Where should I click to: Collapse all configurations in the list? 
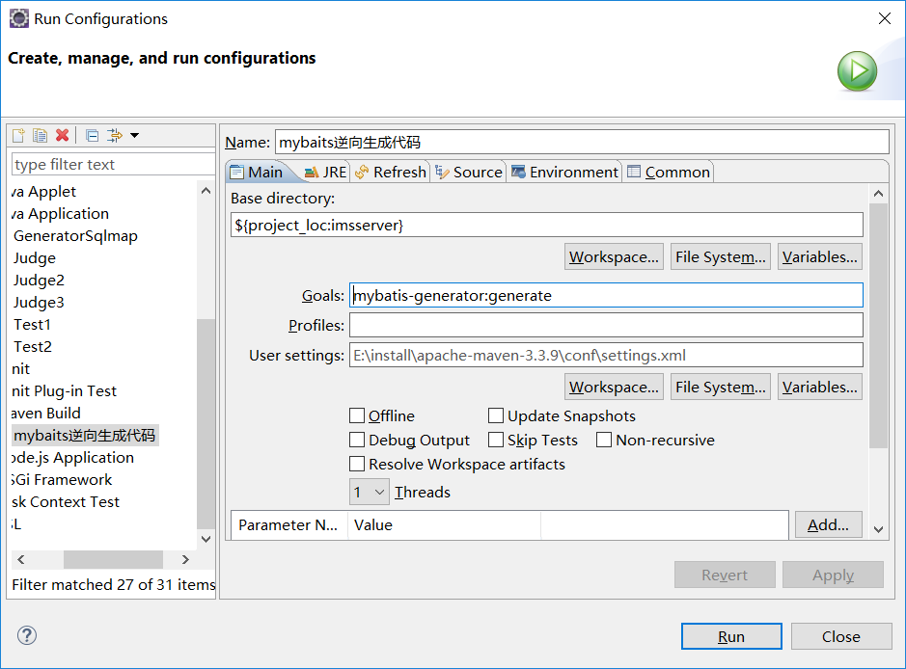click(x=91, y=135)
